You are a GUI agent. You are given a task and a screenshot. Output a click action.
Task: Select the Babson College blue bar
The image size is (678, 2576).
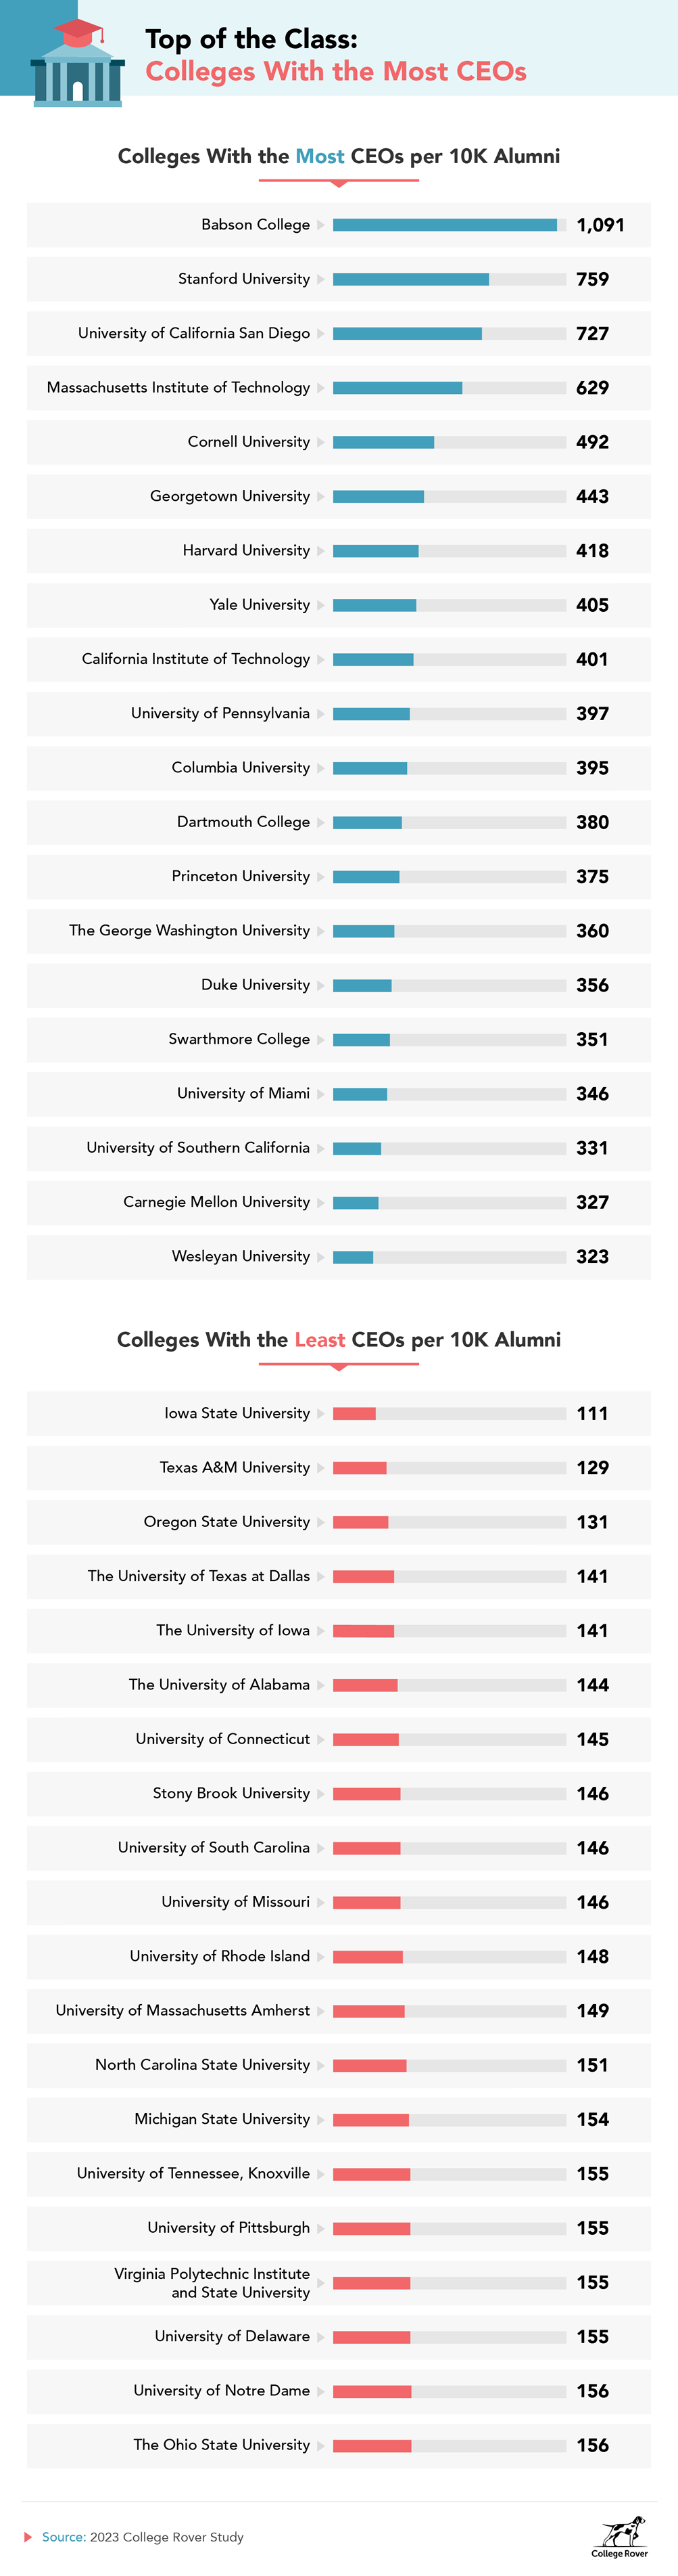coord(444,225)
